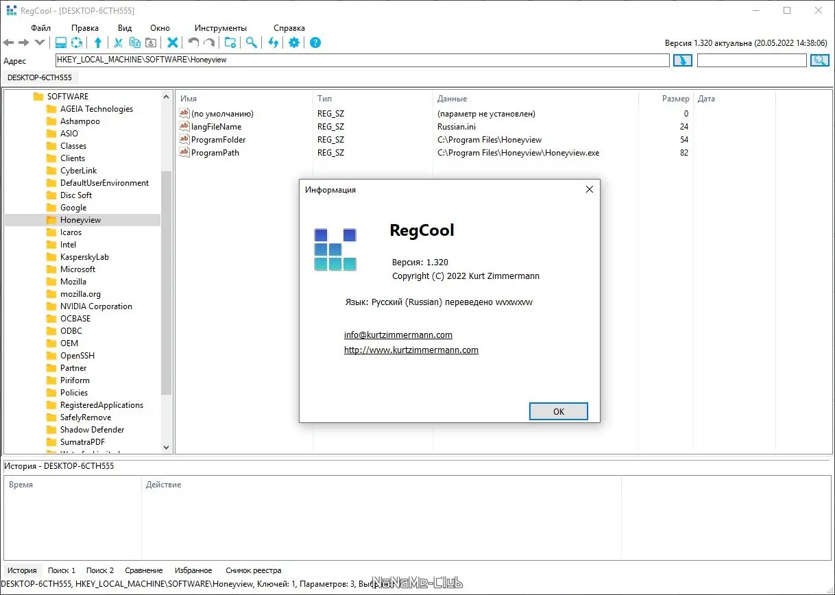This screenshot has width=835, height=595.
Task: Open the Инструменты menu
Action: (x=220, y=28)
